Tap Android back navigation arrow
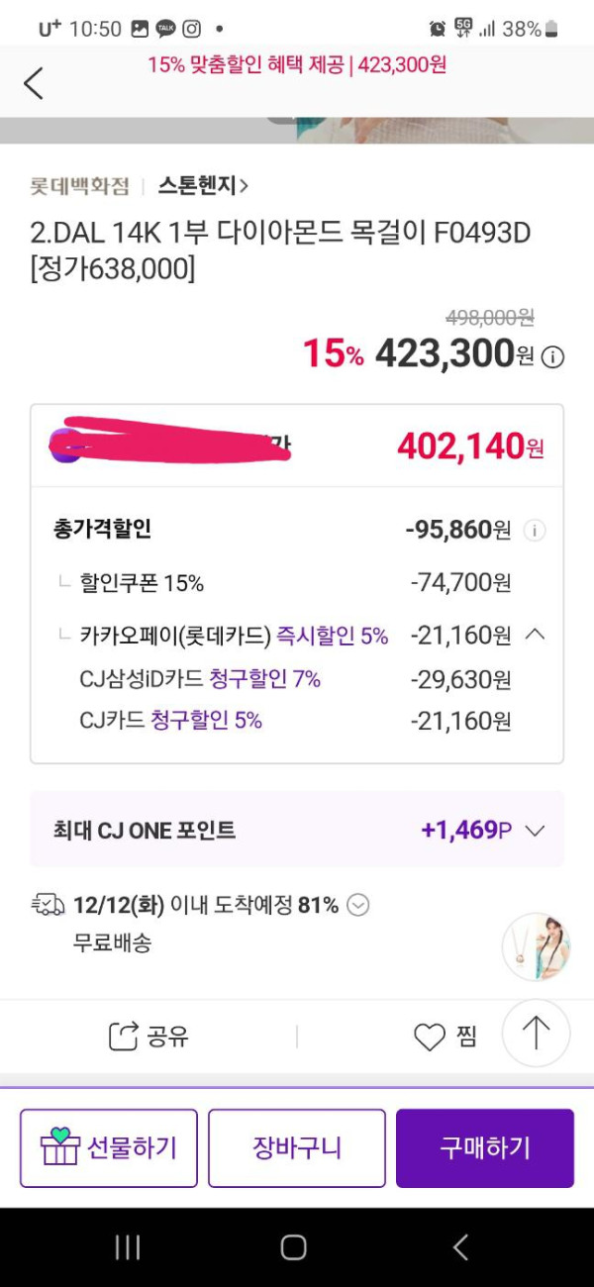This screenshot has height=1287, width=594. [460, 1247]
